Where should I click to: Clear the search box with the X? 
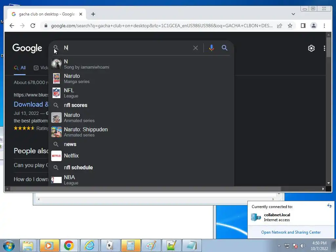pos(196,48)
